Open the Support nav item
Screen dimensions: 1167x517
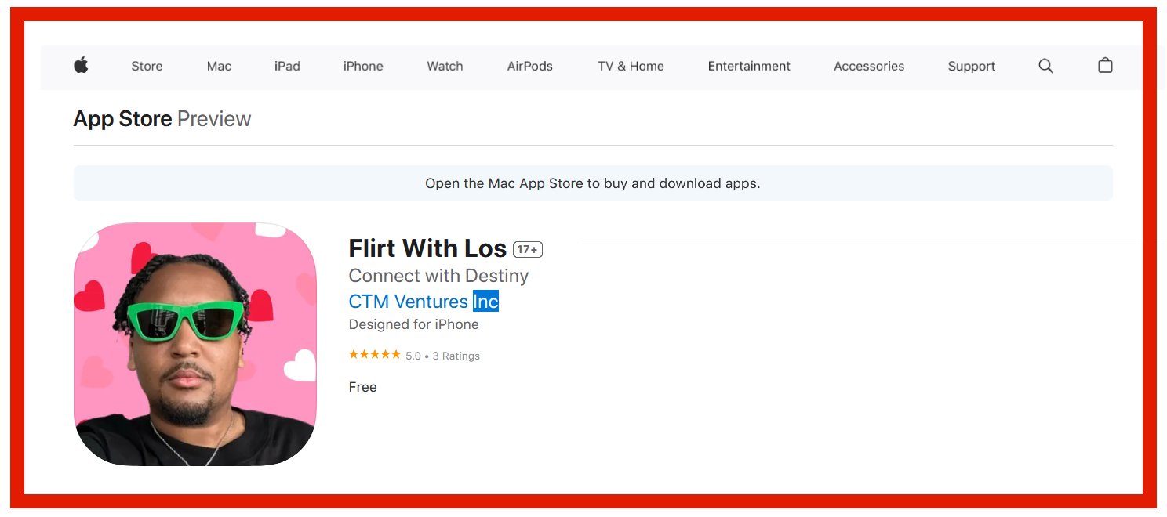click(x=971, y=67)
